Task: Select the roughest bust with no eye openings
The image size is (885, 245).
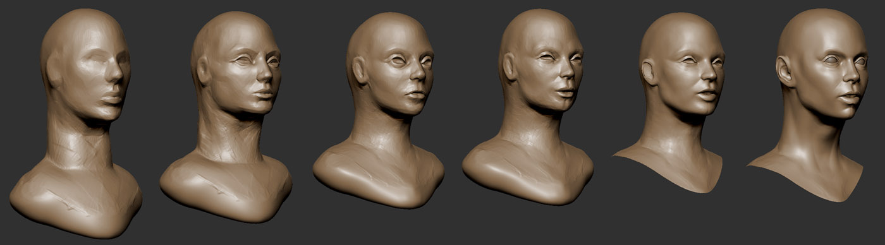Action: [76, 123]
